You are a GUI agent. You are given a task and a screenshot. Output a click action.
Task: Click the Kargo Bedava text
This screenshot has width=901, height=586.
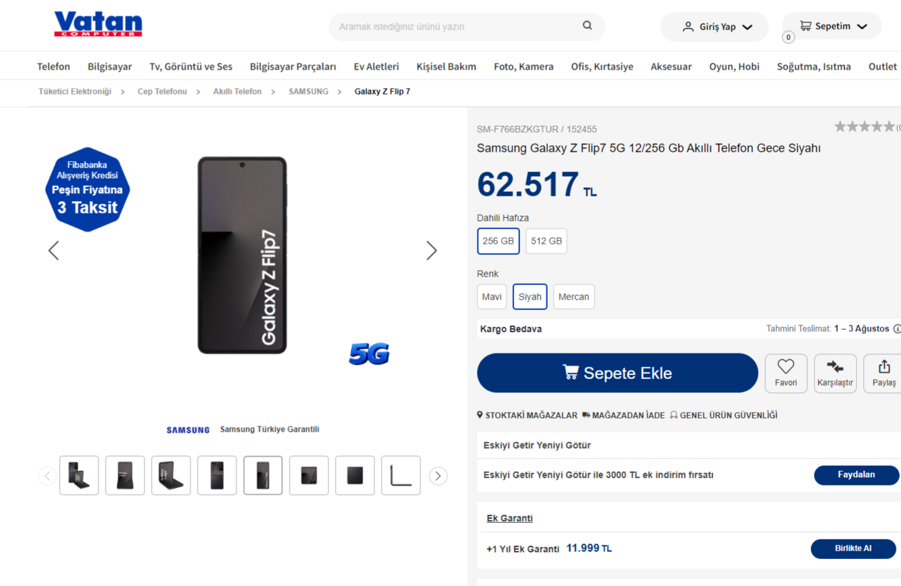[x=511, y=329]
